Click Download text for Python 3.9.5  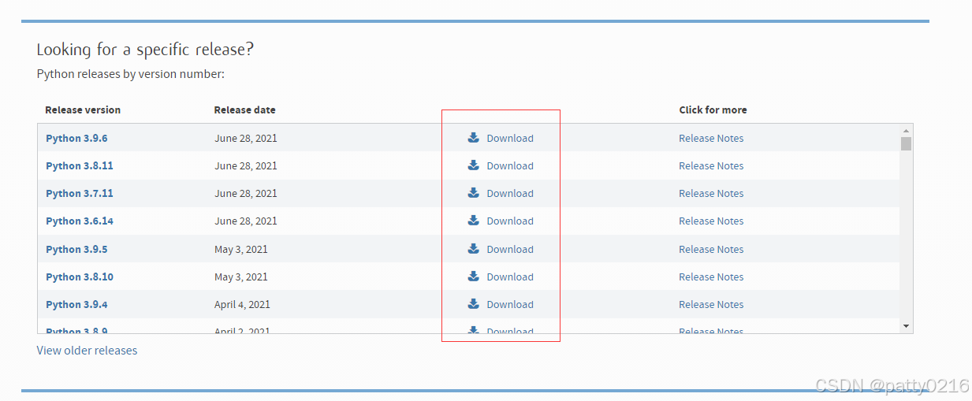(510, 249)
